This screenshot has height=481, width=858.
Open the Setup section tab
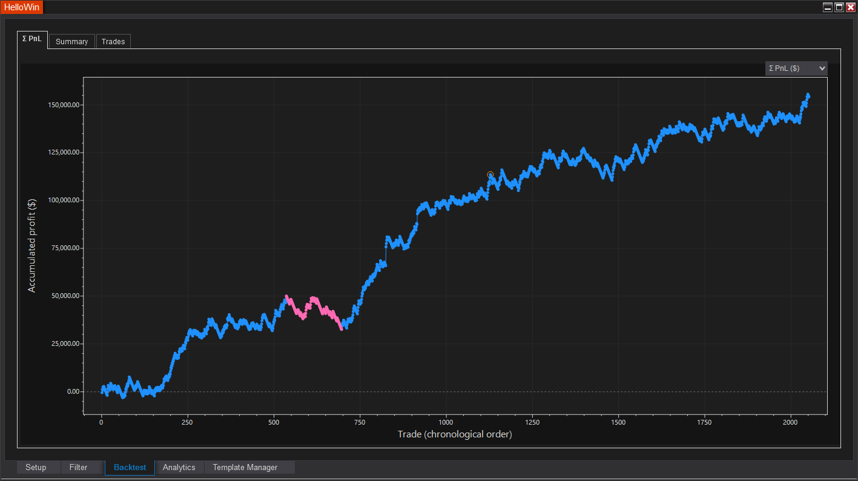[x=36, y=468]
